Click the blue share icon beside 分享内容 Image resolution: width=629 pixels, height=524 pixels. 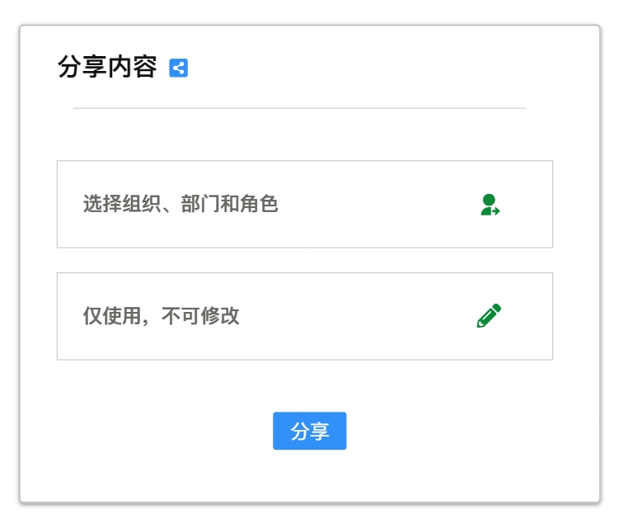click(x=179, y=68)
